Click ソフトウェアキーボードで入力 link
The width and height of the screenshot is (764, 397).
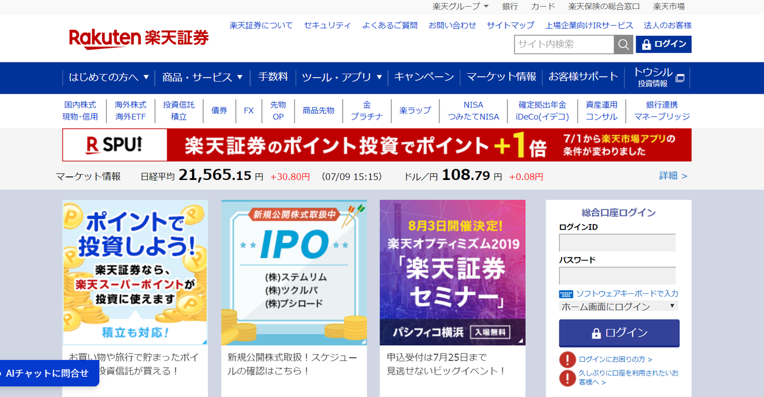pos(627,294)
